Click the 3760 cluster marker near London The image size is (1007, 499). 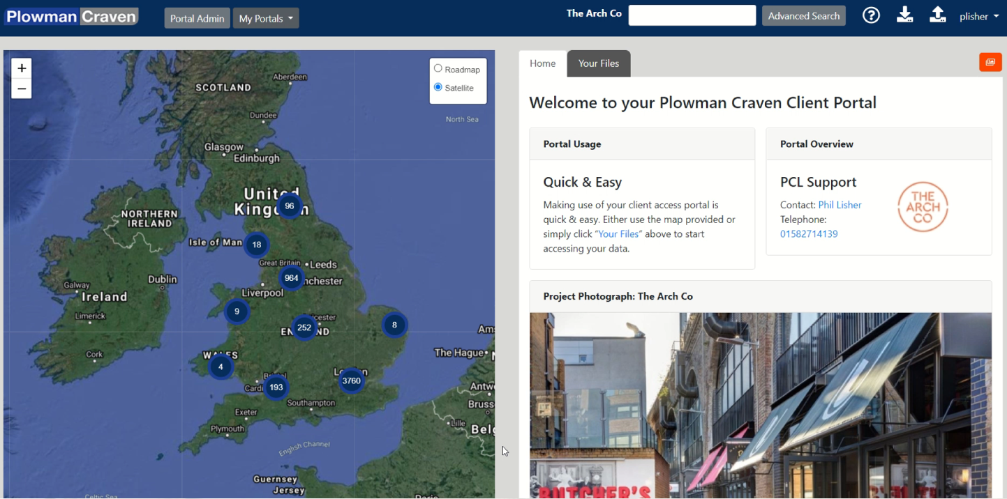point(351,381)
